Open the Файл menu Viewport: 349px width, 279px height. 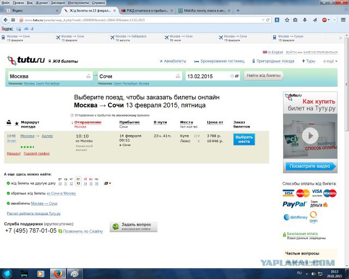[5, 3]
